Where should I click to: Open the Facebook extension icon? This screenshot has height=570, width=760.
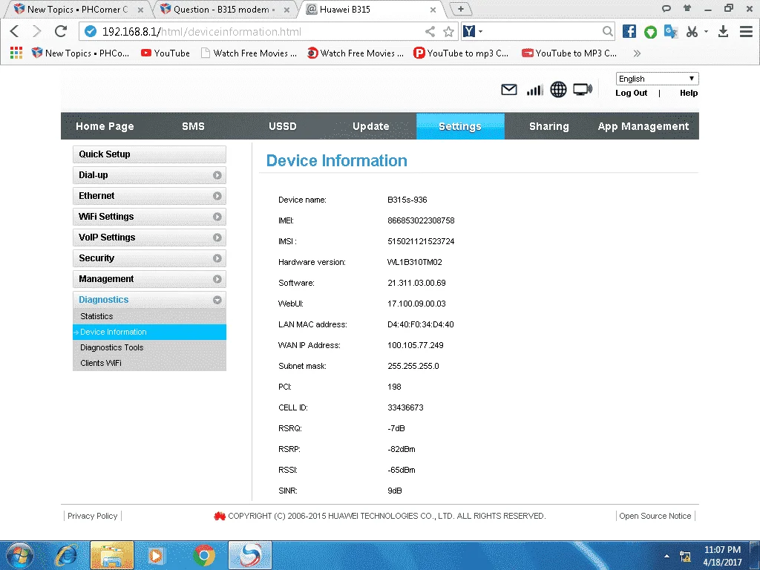click(x=629, y=31)
